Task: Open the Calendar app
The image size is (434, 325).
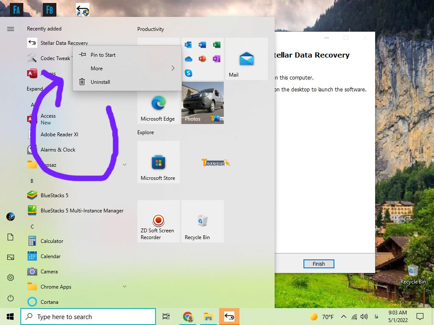Action: click(x=44, y=256)
